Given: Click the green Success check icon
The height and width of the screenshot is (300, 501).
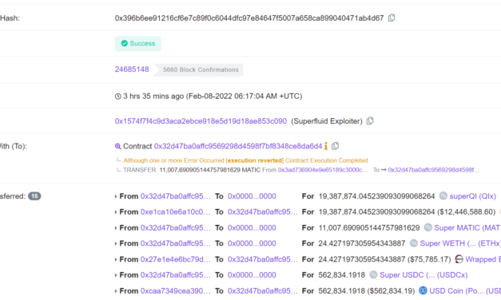Looking at the screenshot, I should click(x=125, y=43).
